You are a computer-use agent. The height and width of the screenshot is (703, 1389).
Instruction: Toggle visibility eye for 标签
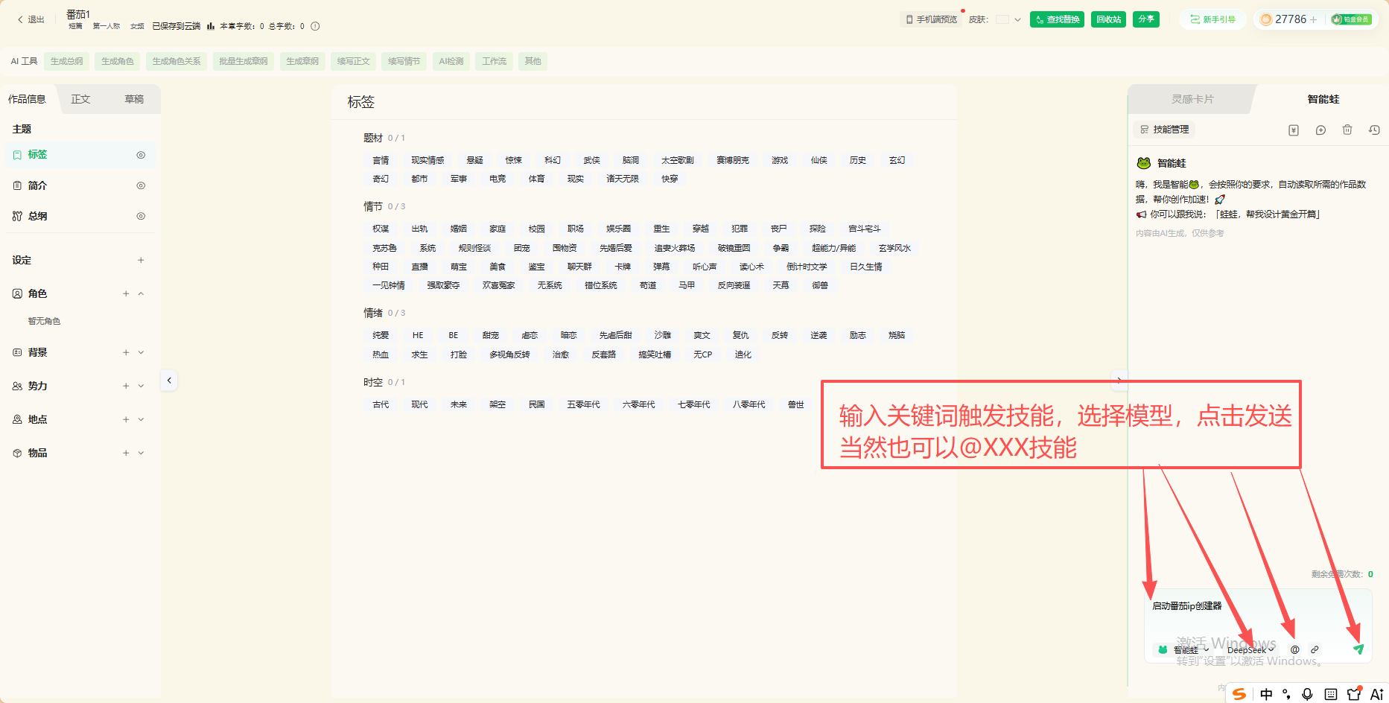click(x=141, y=155)
